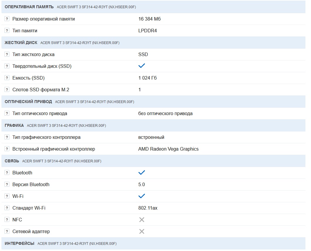Click the grey cross for NFC
Image resolution: width=311 pixels, height=251 pixels.
coord(142,220)
